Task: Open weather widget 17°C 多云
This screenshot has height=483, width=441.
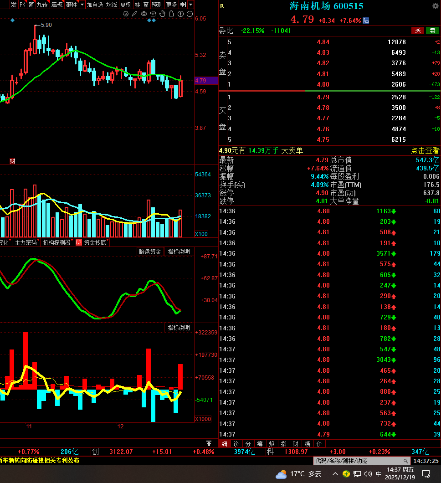Action: pyautogui.click(x=298, y=474)
